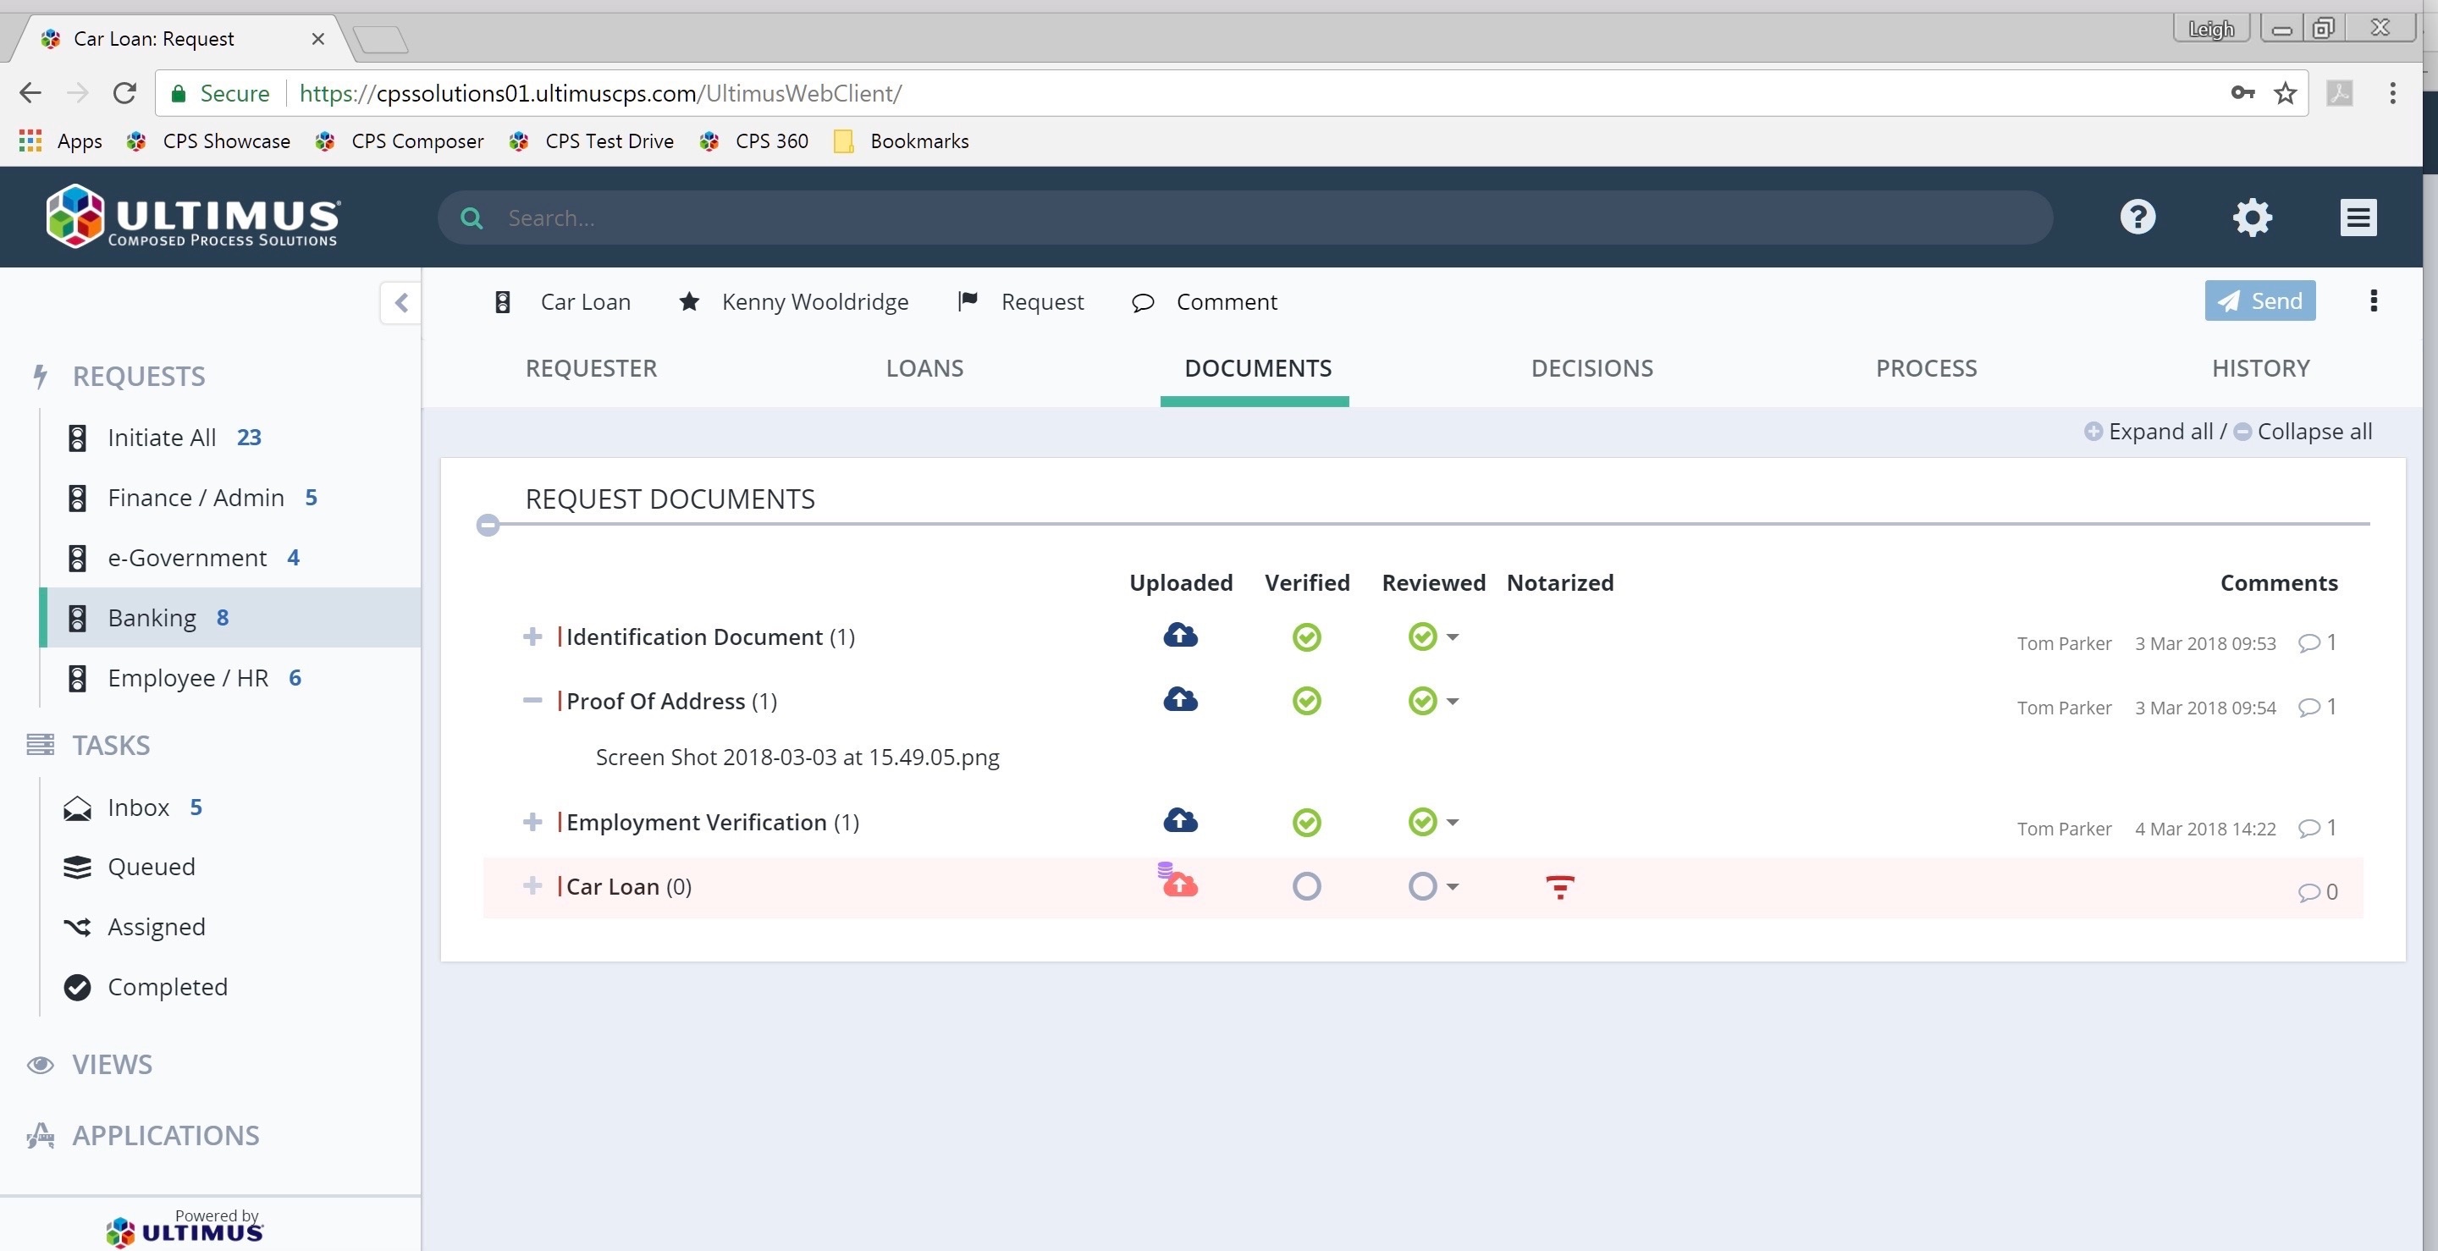
Task: Open the HISTORY tab
Action: tap(2260, 368)
